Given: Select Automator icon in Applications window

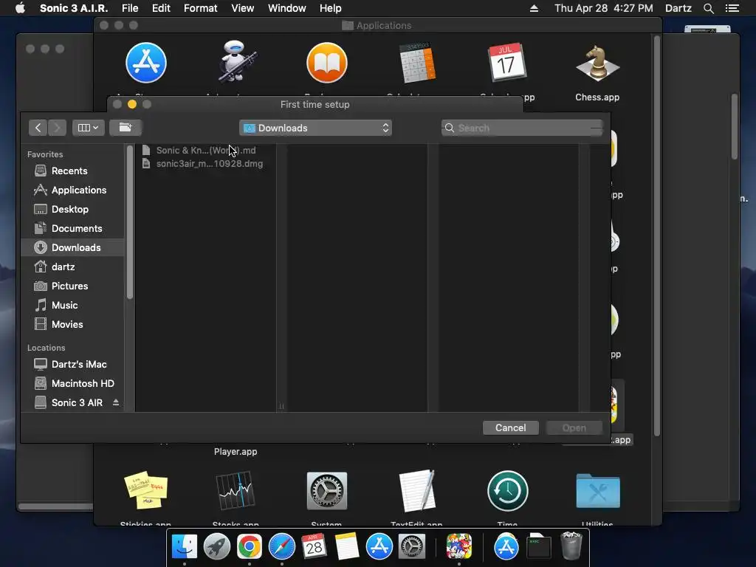Looking at the screenshot, I should pyautogui.click(x=236, y=62).
